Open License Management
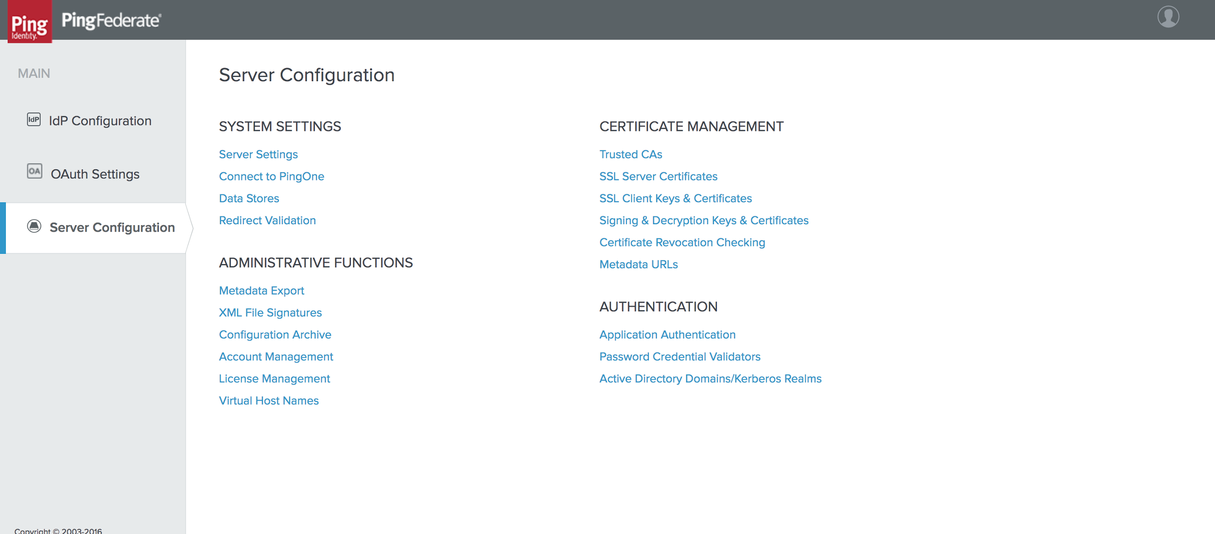Viewport: 1215px width, 534px height. click(x=274, y=378)
